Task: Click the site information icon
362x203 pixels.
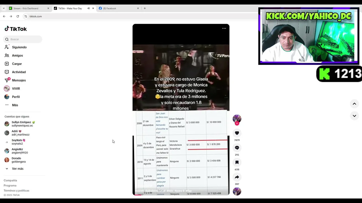Action: (x=26, y=16)
